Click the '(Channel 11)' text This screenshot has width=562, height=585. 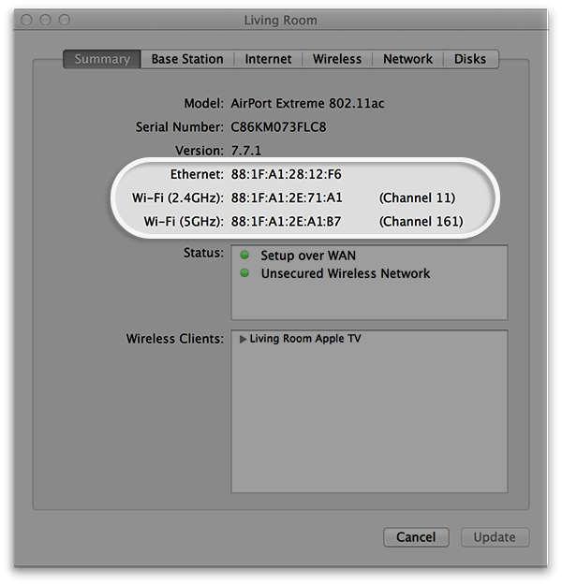(417, 198)
